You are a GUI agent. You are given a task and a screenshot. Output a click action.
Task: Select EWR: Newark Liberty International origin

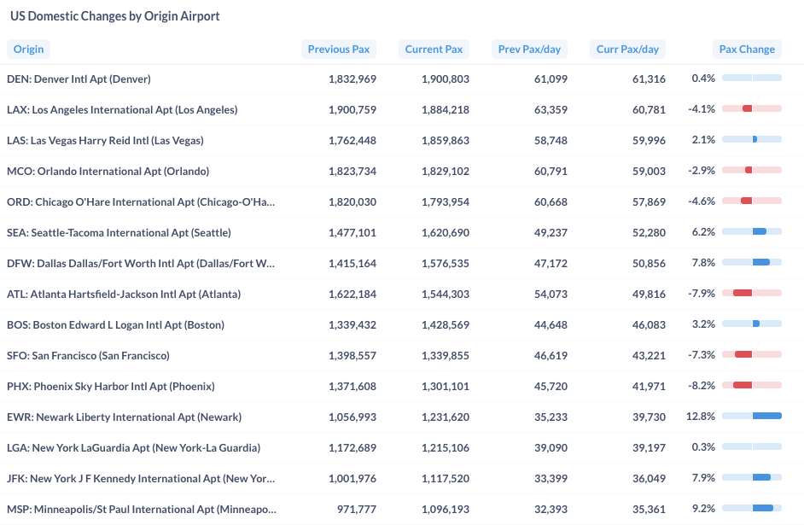[x=124, y=417]
